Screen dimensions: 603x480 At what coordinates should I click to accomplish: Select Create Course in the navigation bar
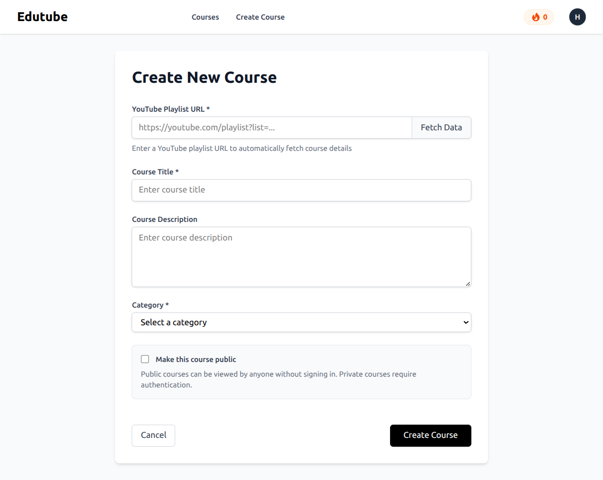(x=260, y=17)
